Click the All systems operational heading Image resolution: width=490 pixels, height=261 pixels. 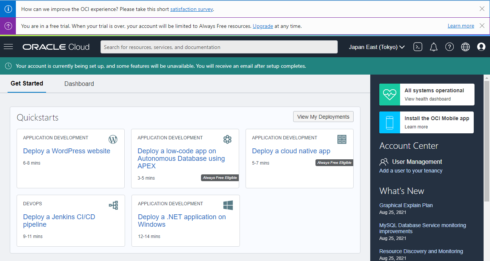point(434,90)
